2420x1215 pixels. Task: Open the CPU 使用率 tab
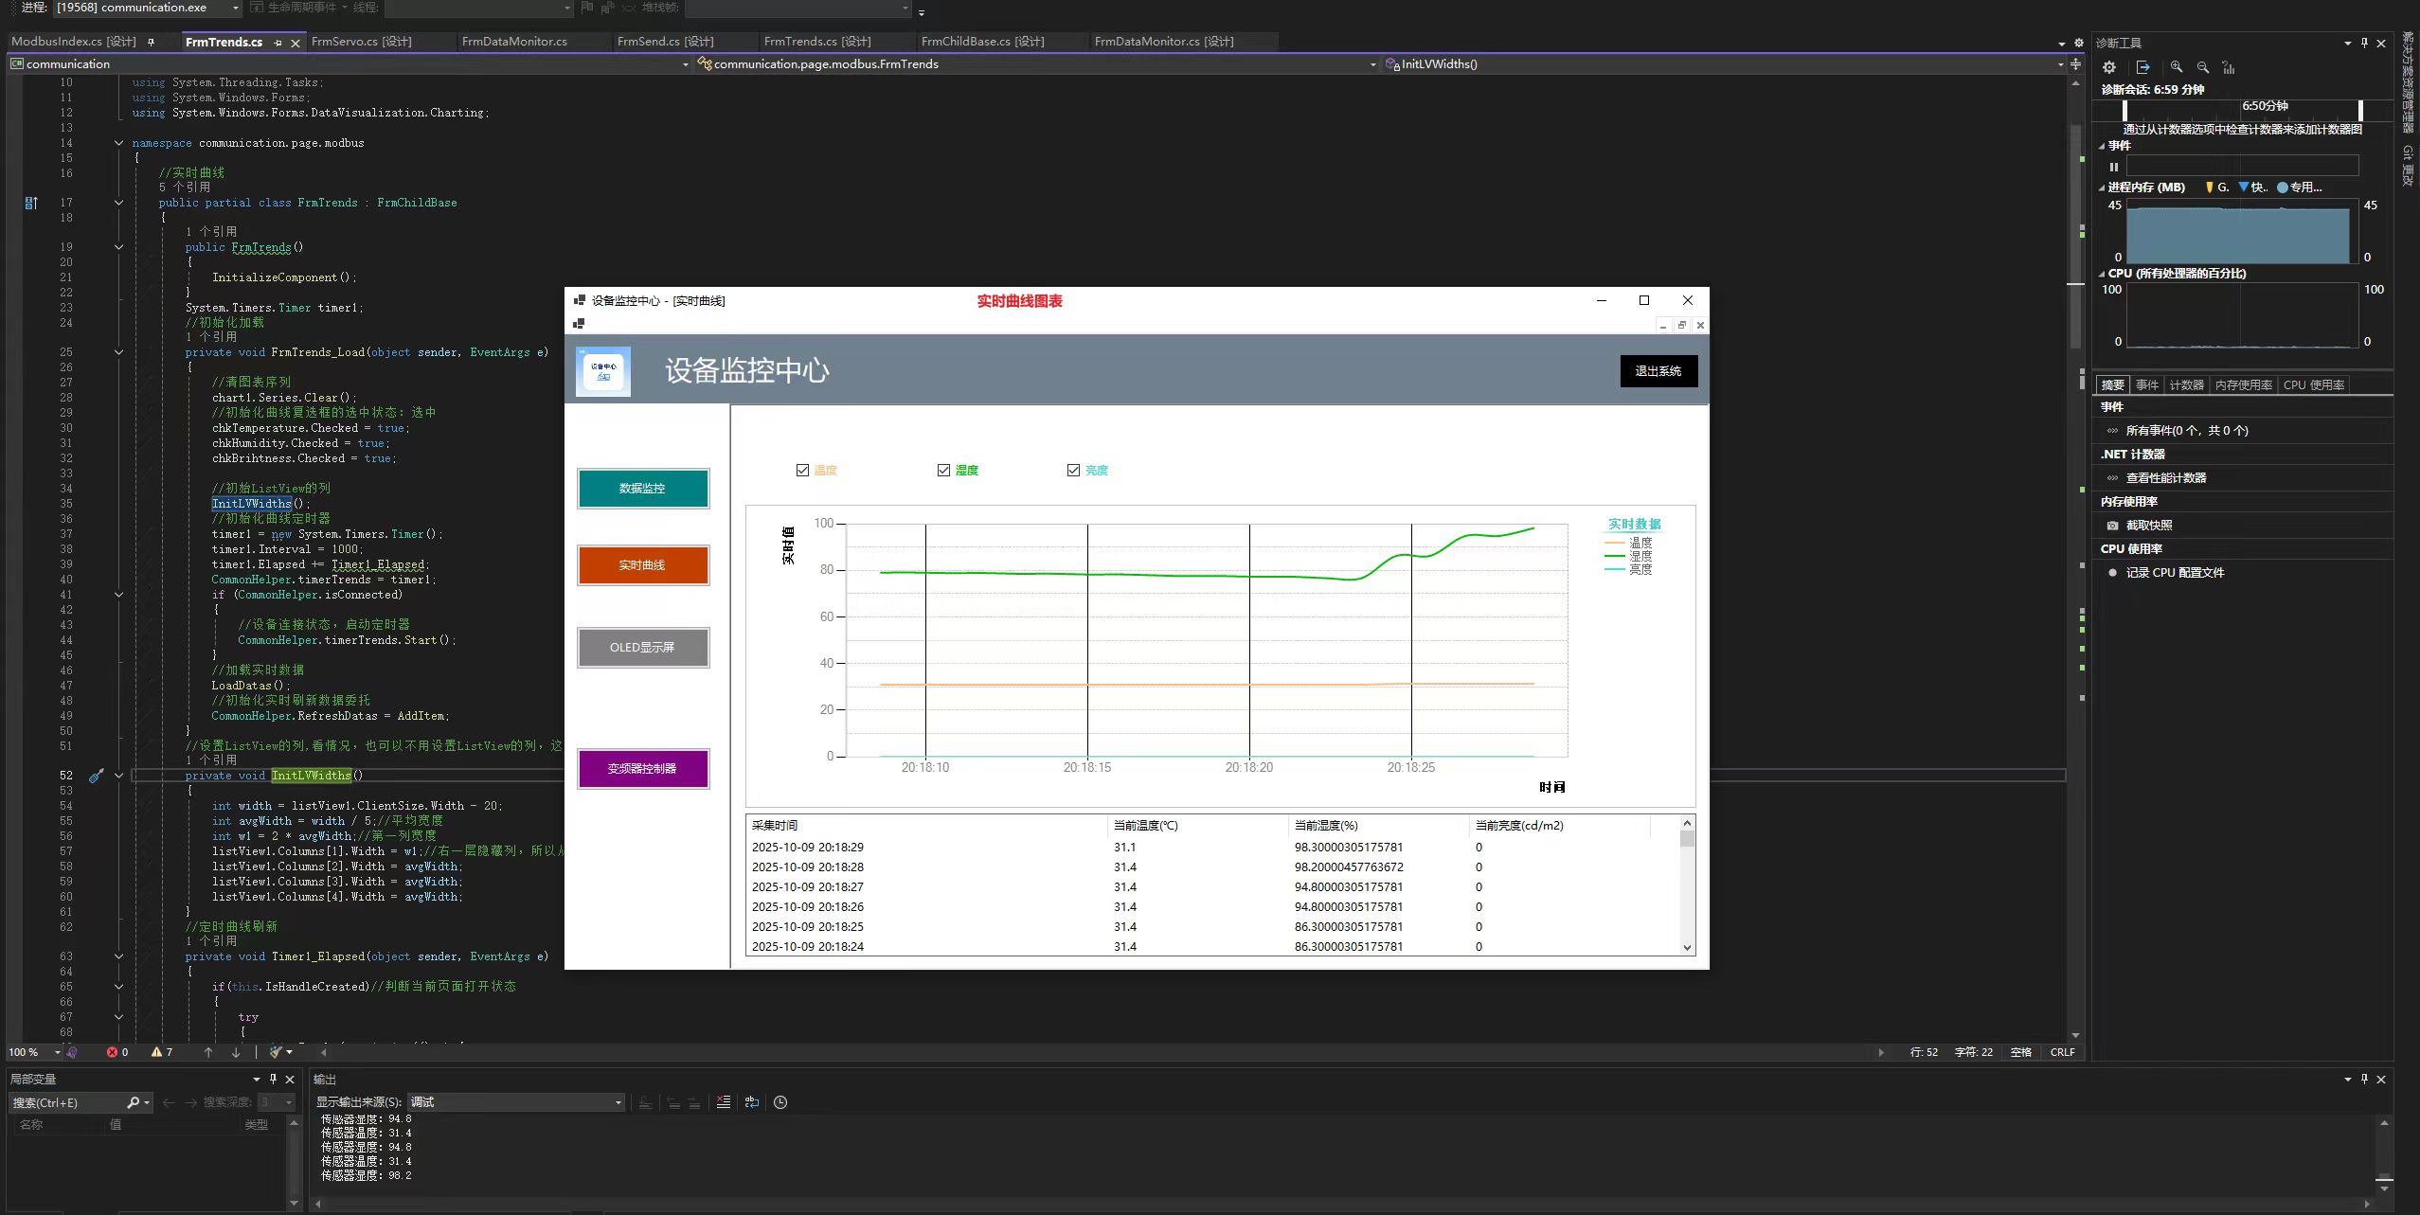pos(2313,385)
